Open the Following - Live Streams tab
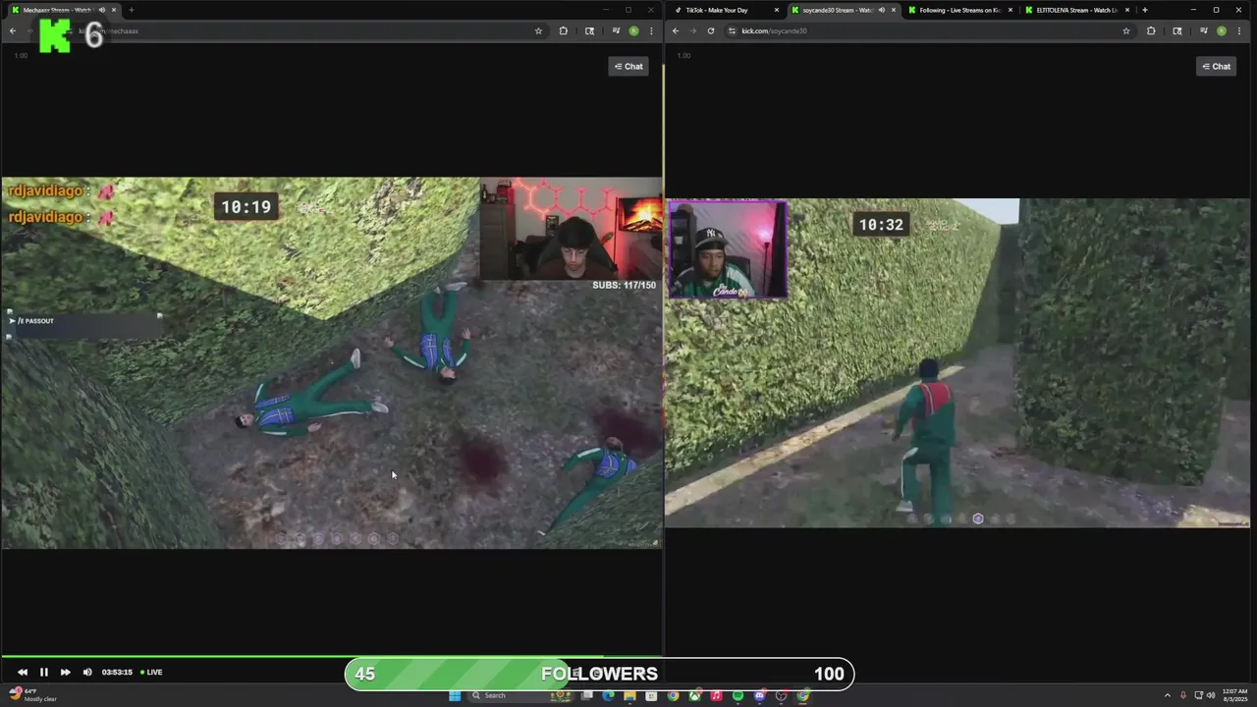 click(x=959, y=10)
